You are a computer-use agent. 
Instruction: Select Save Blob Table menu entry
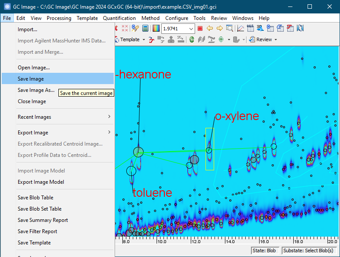[35, 198]
